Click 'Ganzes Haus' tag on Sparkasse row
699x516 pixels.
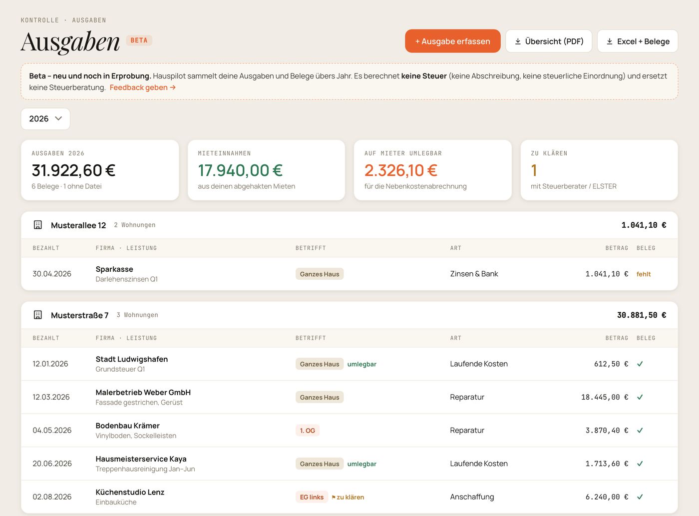coord(320,274)
